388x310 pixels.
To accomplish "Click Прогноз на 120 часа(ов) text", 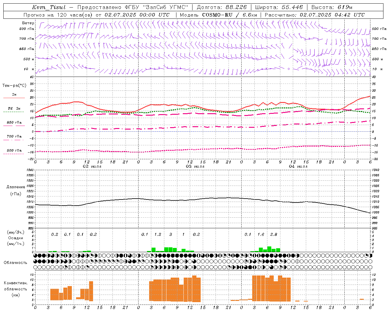I will 59,15.
